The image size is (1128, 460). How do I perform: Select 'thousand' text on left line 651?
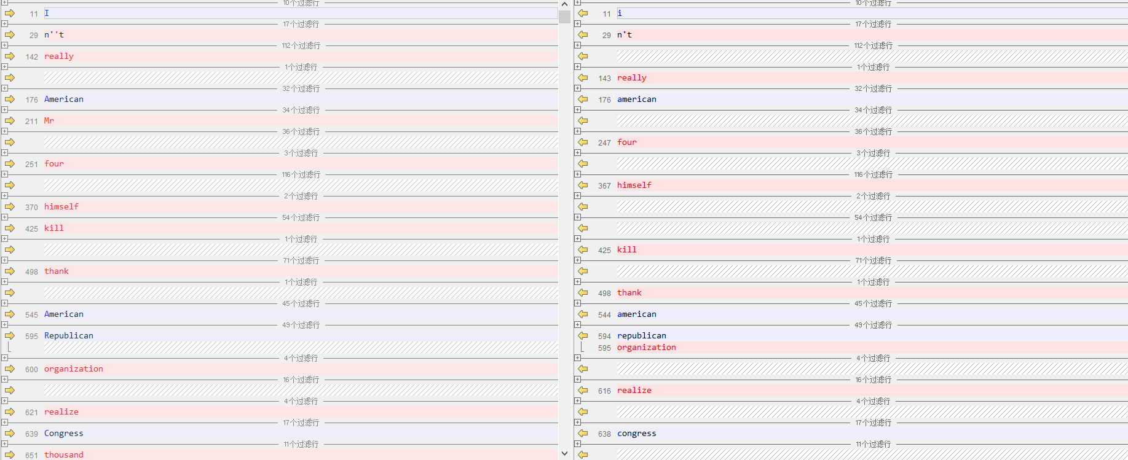click(64, 455)
